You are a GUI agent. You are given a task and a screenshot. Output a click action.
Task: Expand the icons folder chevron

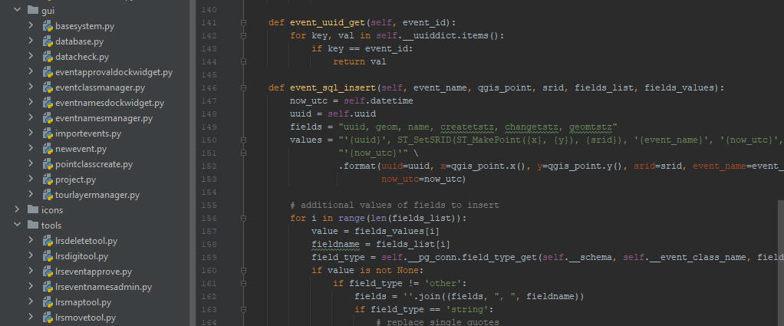click(x=17, y=210)
